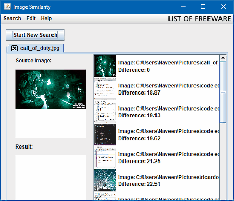234x201 pixels.
Task: Select the result thumbnail with Difference 19.13
Action: 105,112
